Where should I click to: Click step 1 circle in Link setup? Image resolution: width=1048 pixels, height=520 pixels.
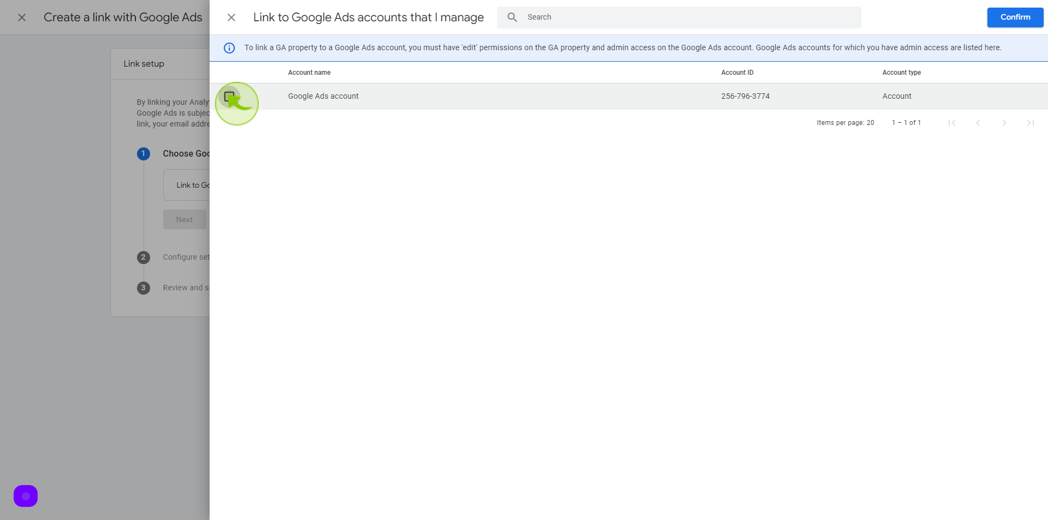tap(144, 154)
